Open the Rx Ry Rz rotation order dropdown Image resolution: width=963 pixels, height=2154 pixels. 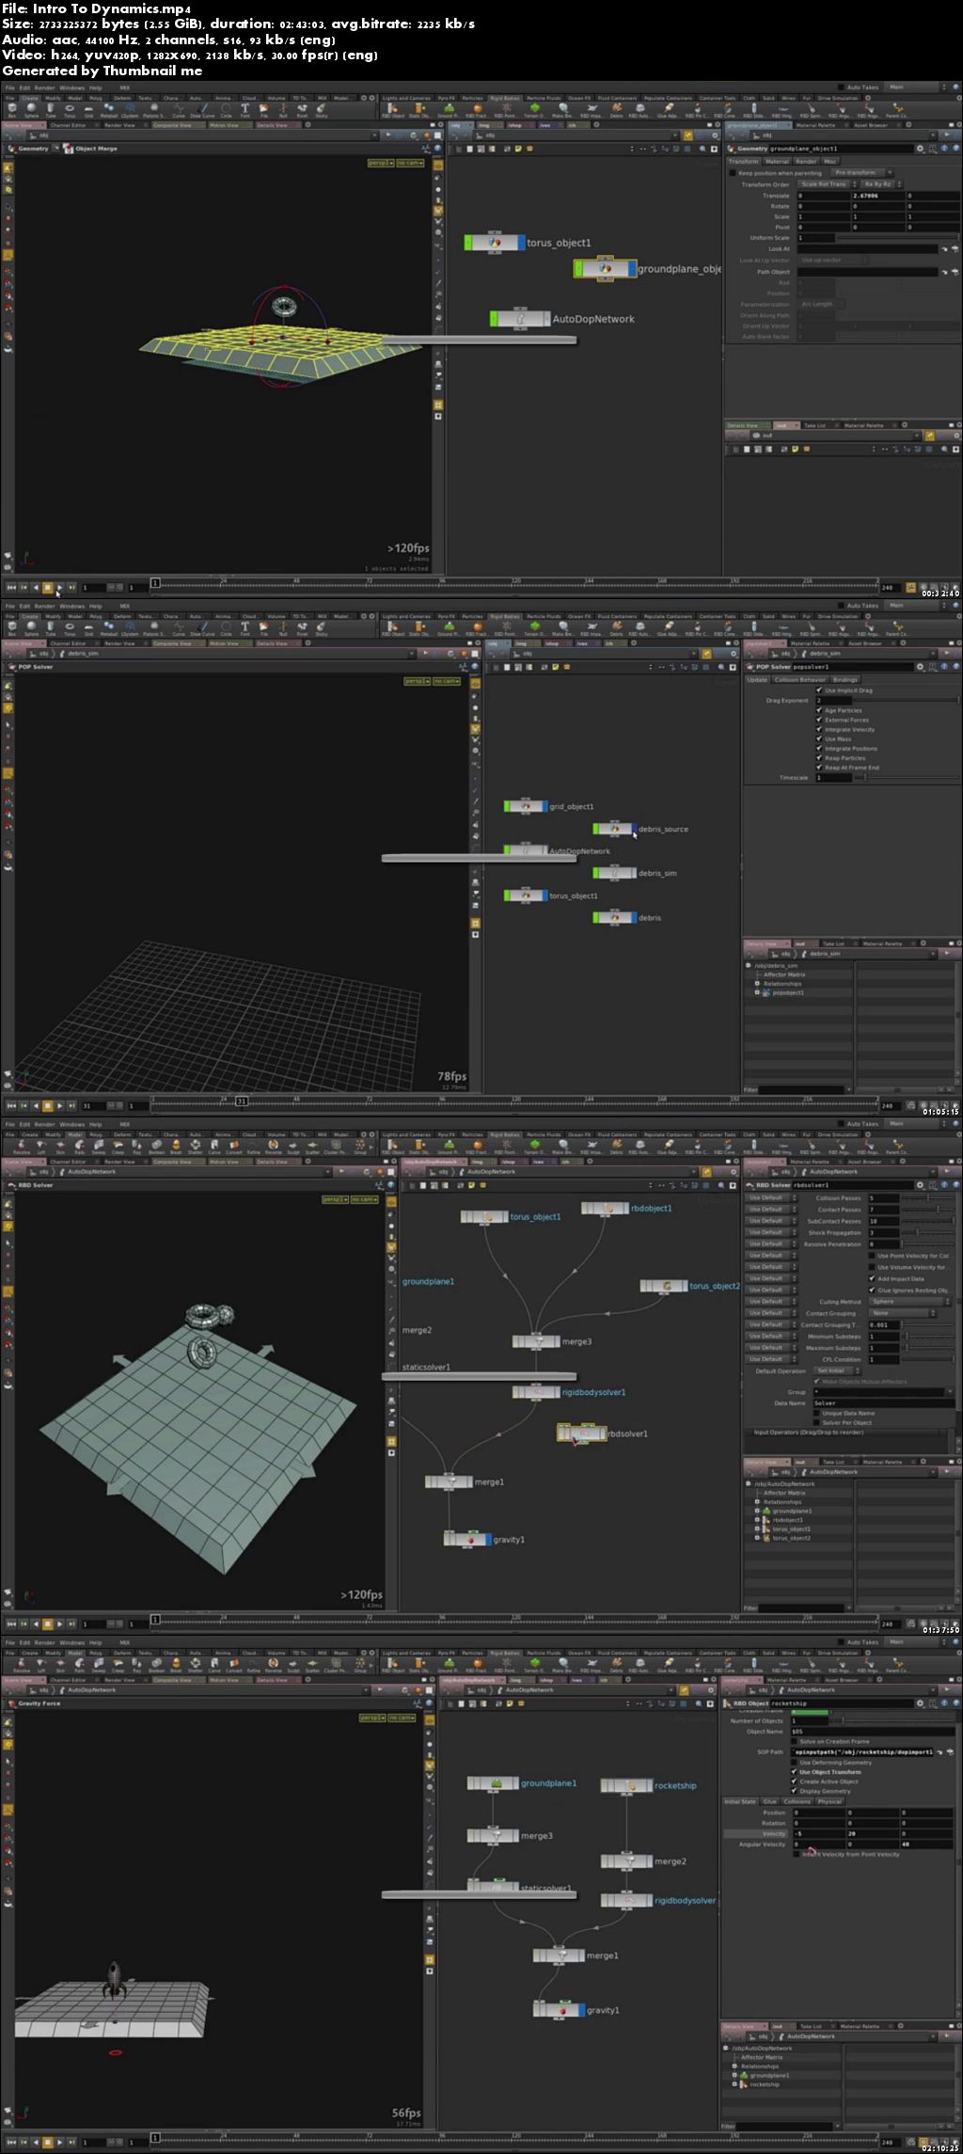(881, 184)
